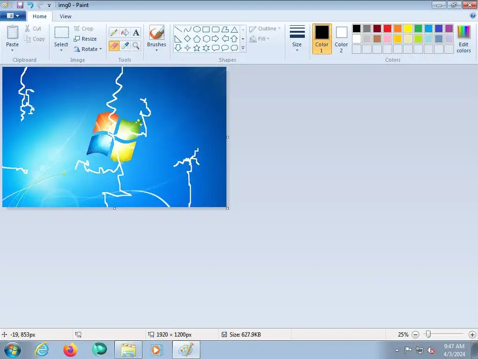Screen dimensions: 478x359
Task: Choose the Right triangle shape
Action: click(x=178, y=39)
